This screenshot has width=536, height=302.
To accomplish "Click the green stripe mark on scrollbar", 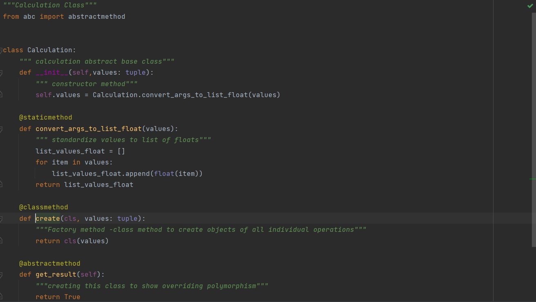I will 532,179.
